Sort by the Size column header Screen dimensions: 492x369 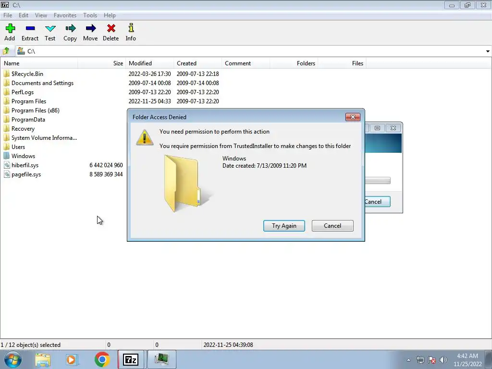pyautogui.click(x=102, y=63)
